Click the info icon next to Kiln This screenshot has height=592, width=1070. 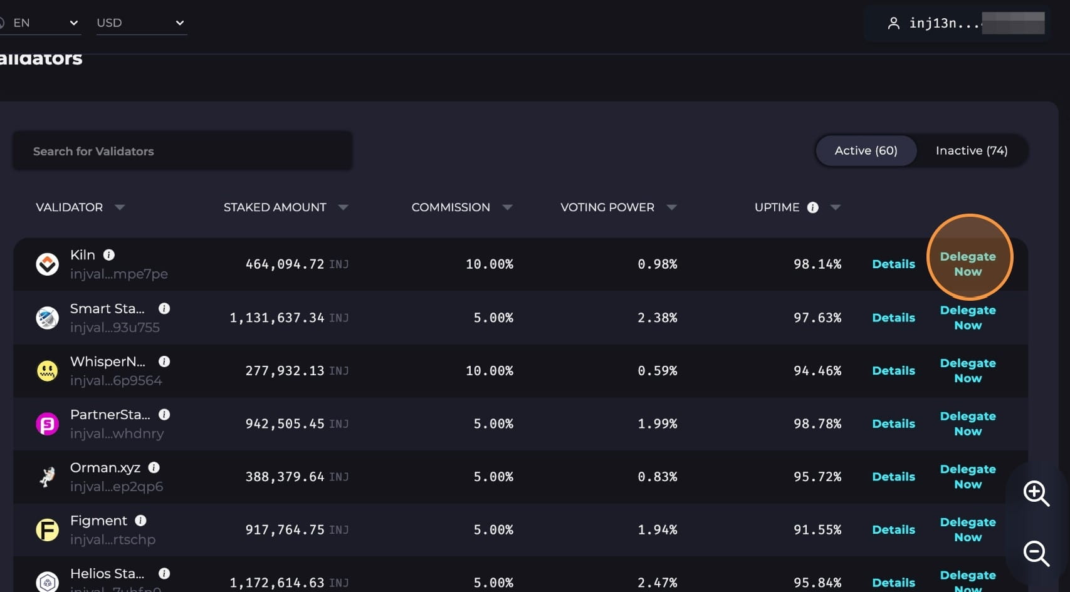coord(109,255)
